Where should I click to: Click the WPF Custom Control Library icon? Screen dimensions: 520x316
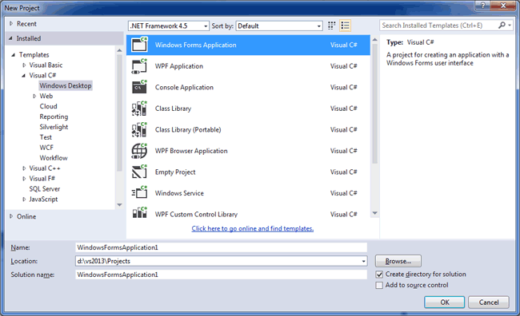[x=139, y=213]
